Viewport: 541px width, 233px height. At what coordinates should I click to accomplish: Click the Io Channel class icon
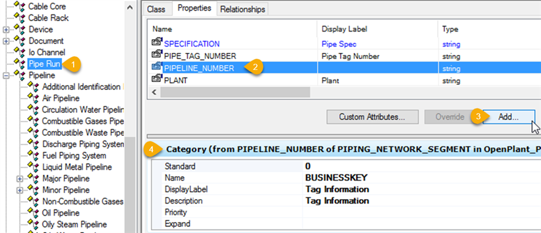(21, 52)
